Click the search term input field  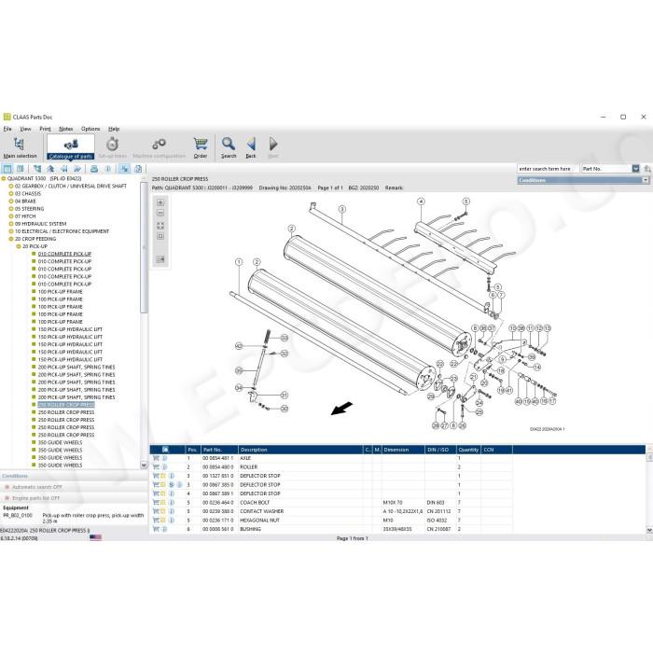click(548, 169)
